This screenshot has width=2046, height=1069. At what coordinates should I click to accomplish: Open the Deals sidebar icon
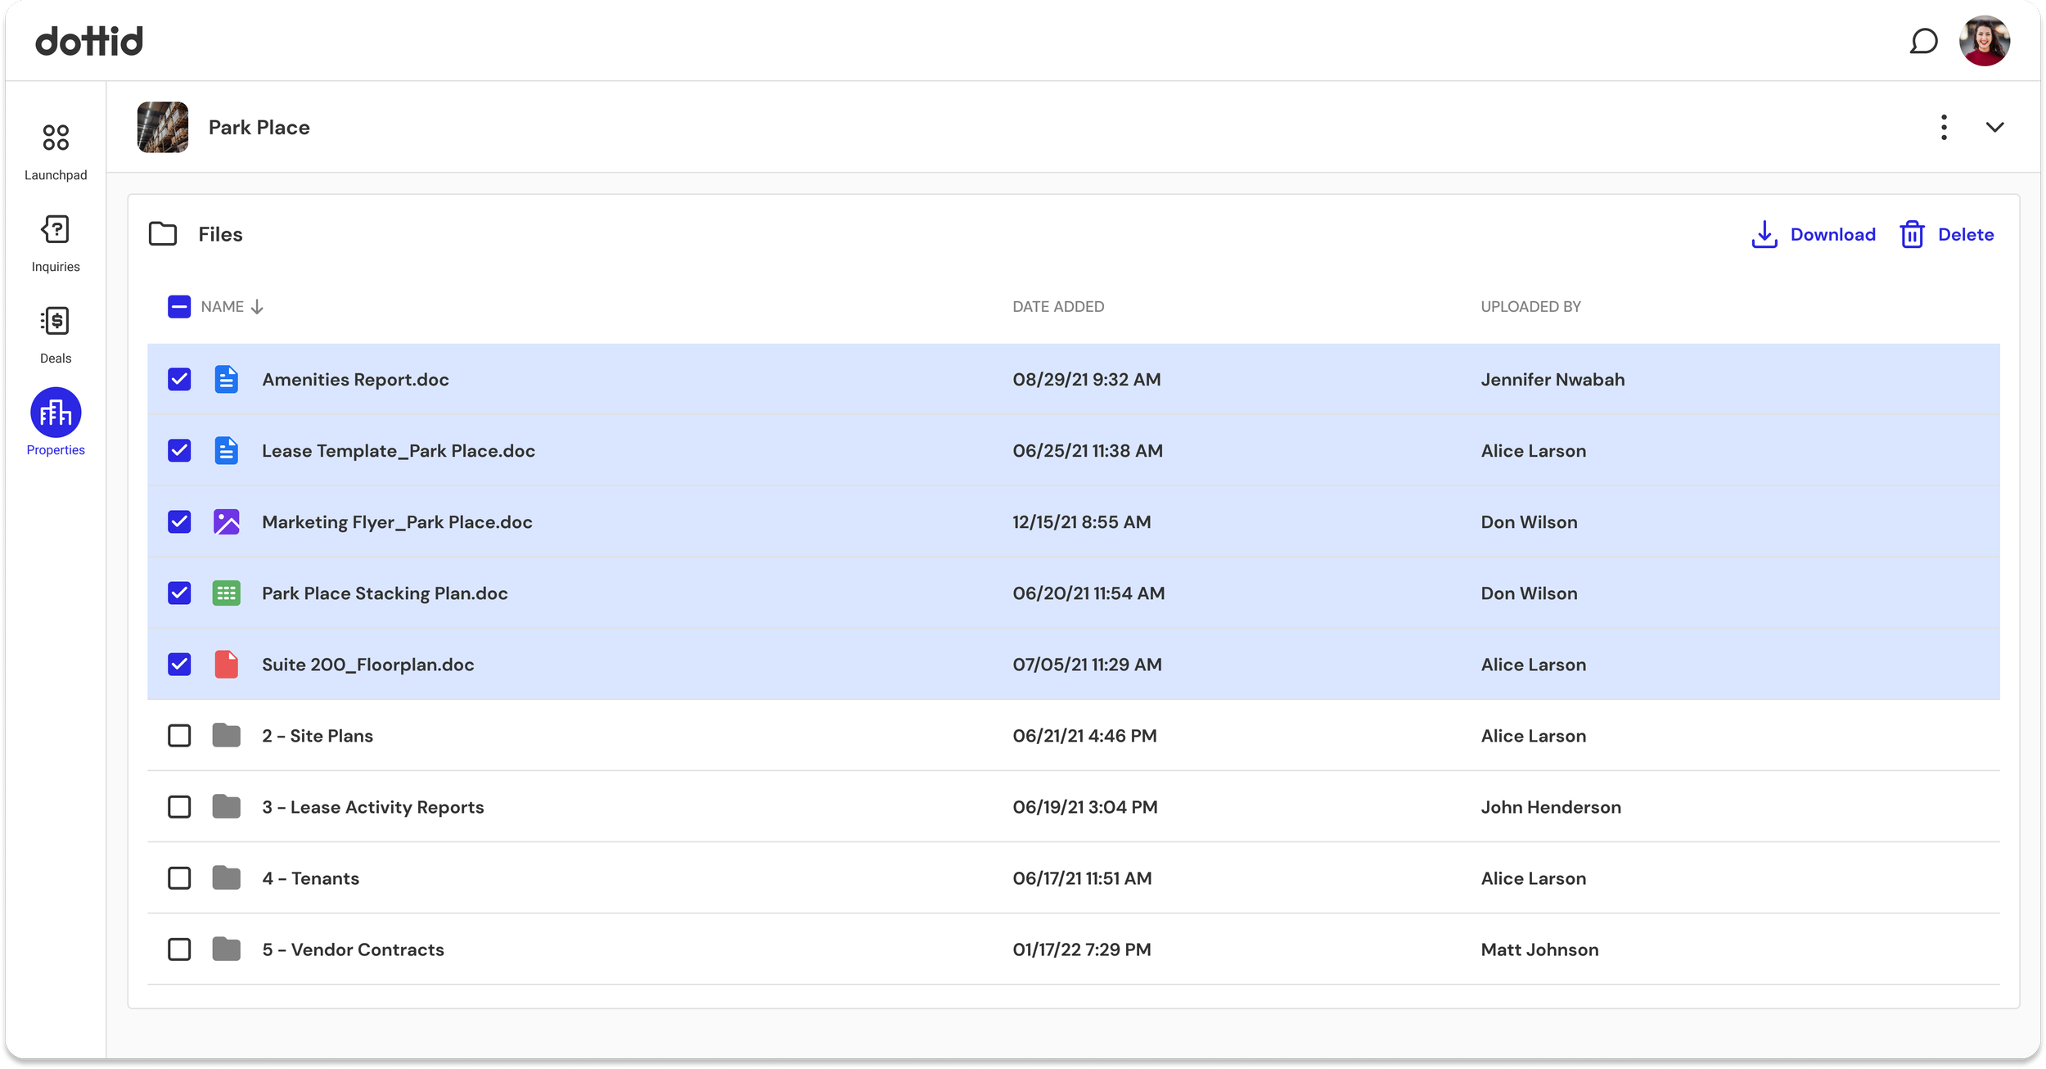tap(56, 322)
